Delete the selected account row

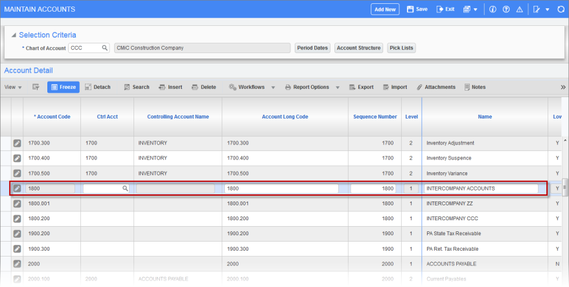(x=203, y=87)
